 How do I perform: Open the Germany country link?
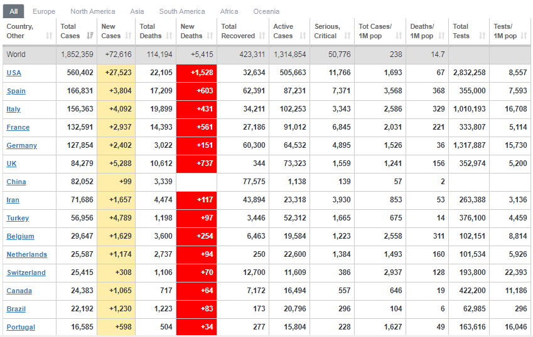(21, 145)
